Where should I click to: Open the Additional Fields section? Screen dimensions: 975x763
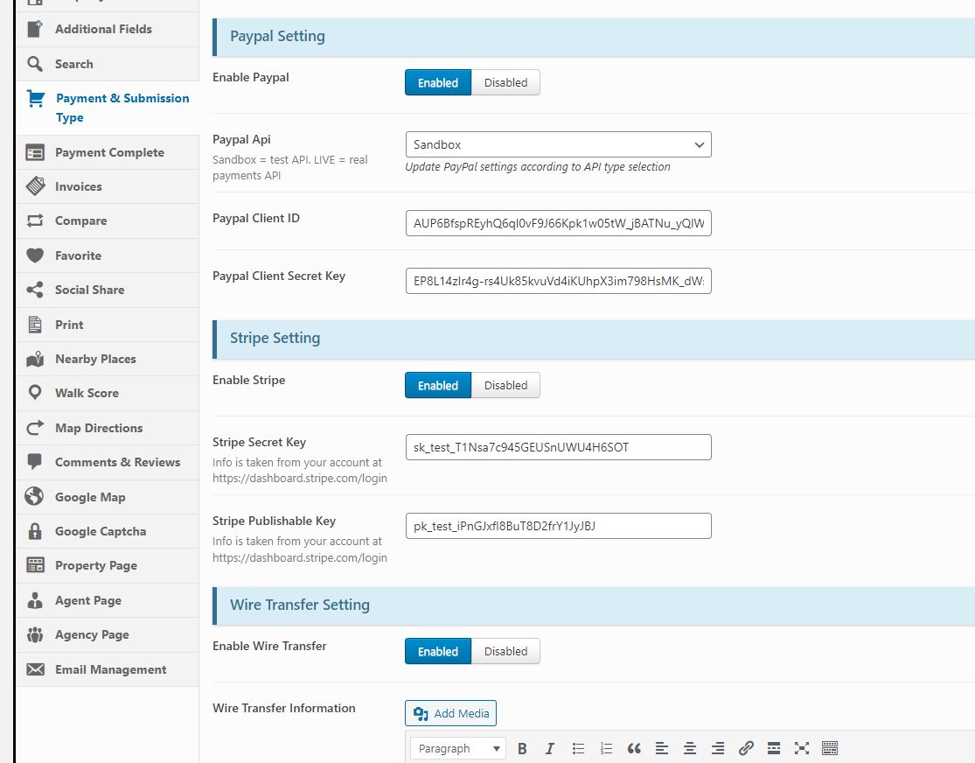point(108,29)
